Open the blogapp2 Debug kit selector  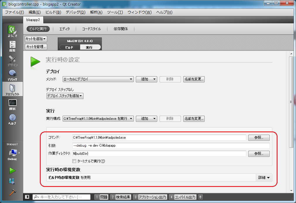pyautogui.click(x=13, y=152)
